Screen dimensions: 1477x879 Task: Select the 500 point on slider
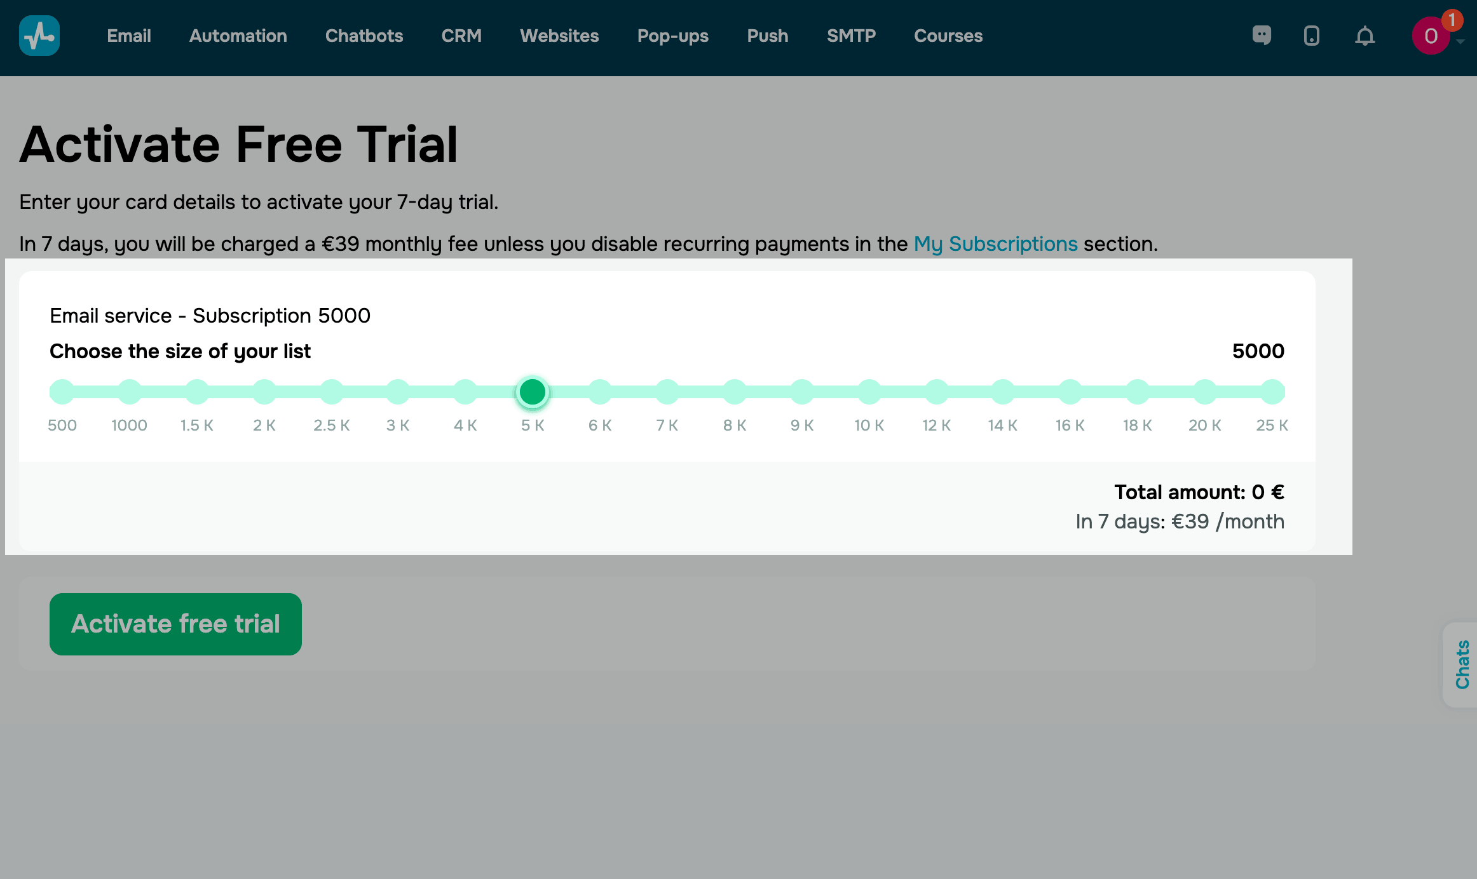pos(62,392)
